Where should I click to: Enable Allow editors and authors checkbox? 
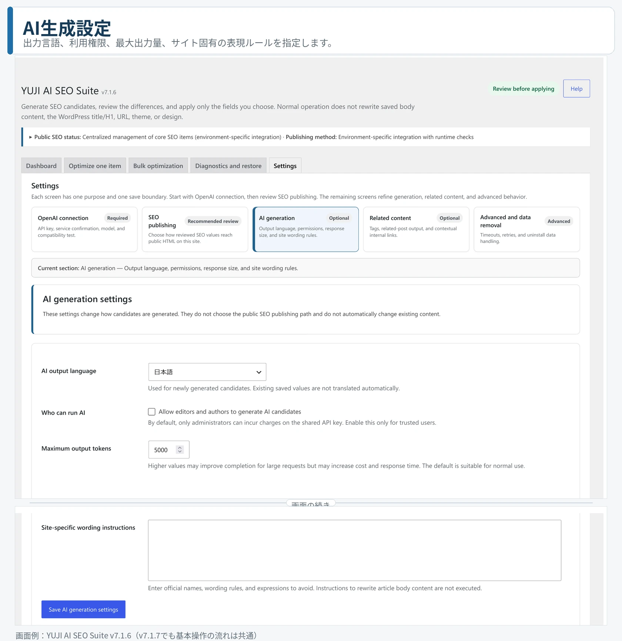[x=152, y=412]
